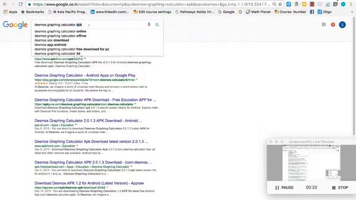
Task: Expand dropdown arrow next to apkpure.com URL
Action: click(135, 104)
